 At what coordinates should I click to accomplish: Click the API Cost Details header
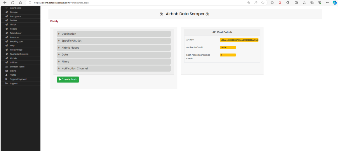tap(222, 32)
